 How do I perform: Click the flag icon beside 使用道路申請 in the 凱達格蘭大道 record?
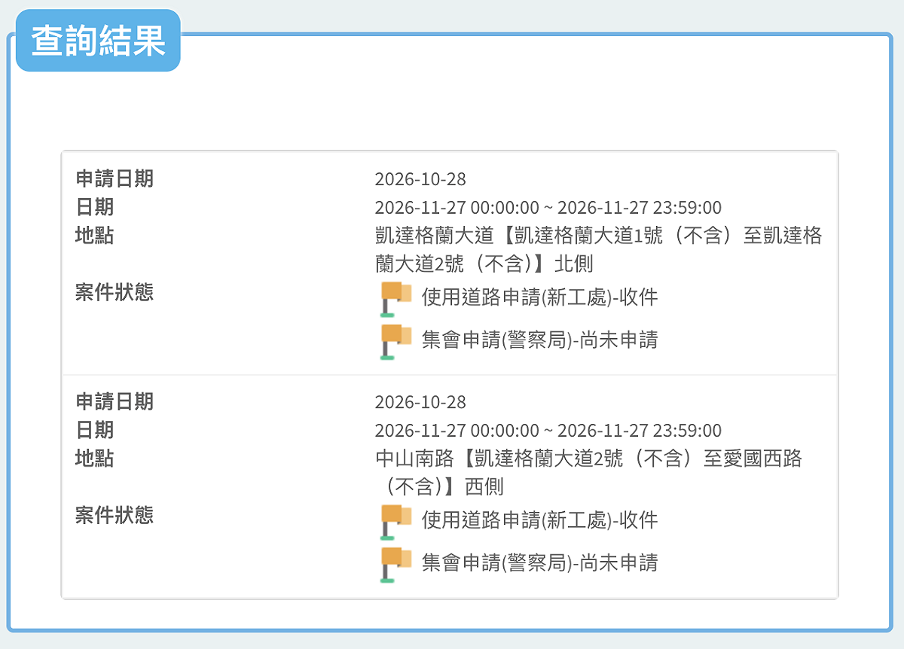[x=396, y=299]
